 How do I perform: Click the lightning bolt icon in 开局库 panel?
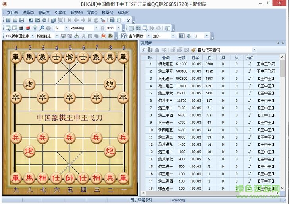coord(144,50)
